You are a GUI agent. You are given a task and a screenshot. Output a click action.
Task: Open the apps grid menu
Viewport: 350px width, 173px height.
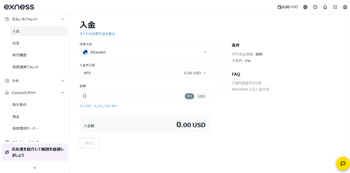[335, 7]
